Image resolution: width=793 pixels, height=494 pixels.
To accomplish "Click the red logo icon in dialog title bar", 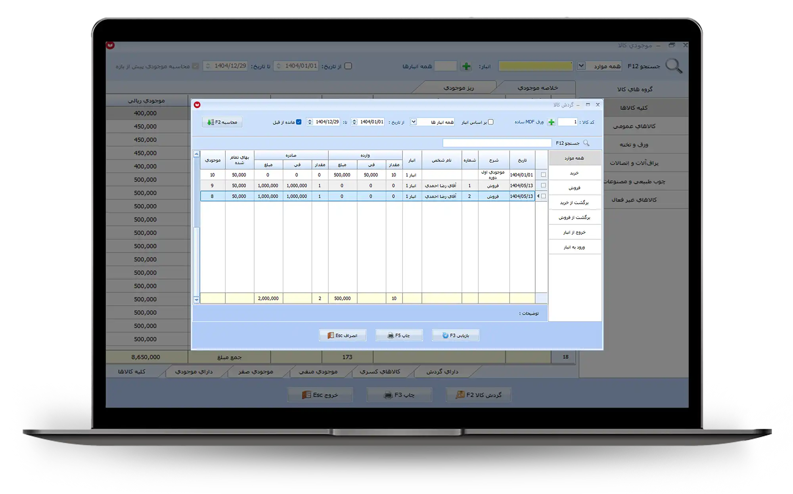I will [x=197, y=105].
